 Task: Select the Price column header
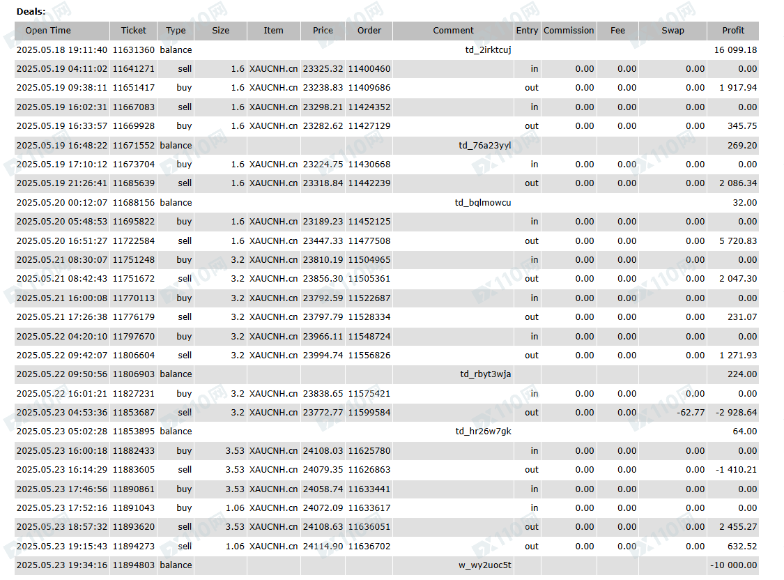(323, 31)
